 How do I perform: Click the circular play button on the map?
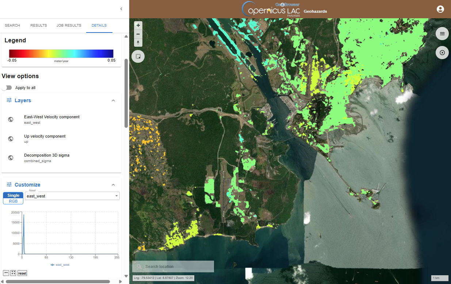pos(442,53)
